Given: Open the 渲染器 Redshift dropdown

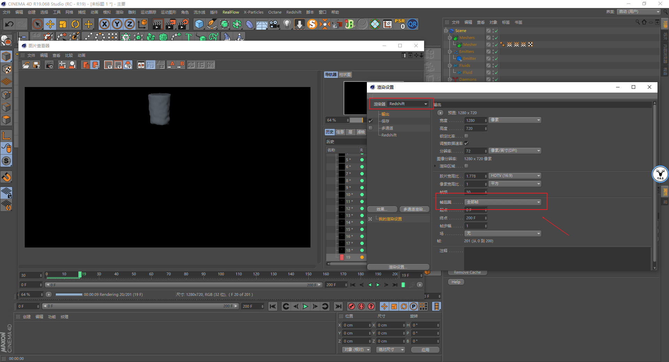Looking at the screenshot, I should pos(408,104).
